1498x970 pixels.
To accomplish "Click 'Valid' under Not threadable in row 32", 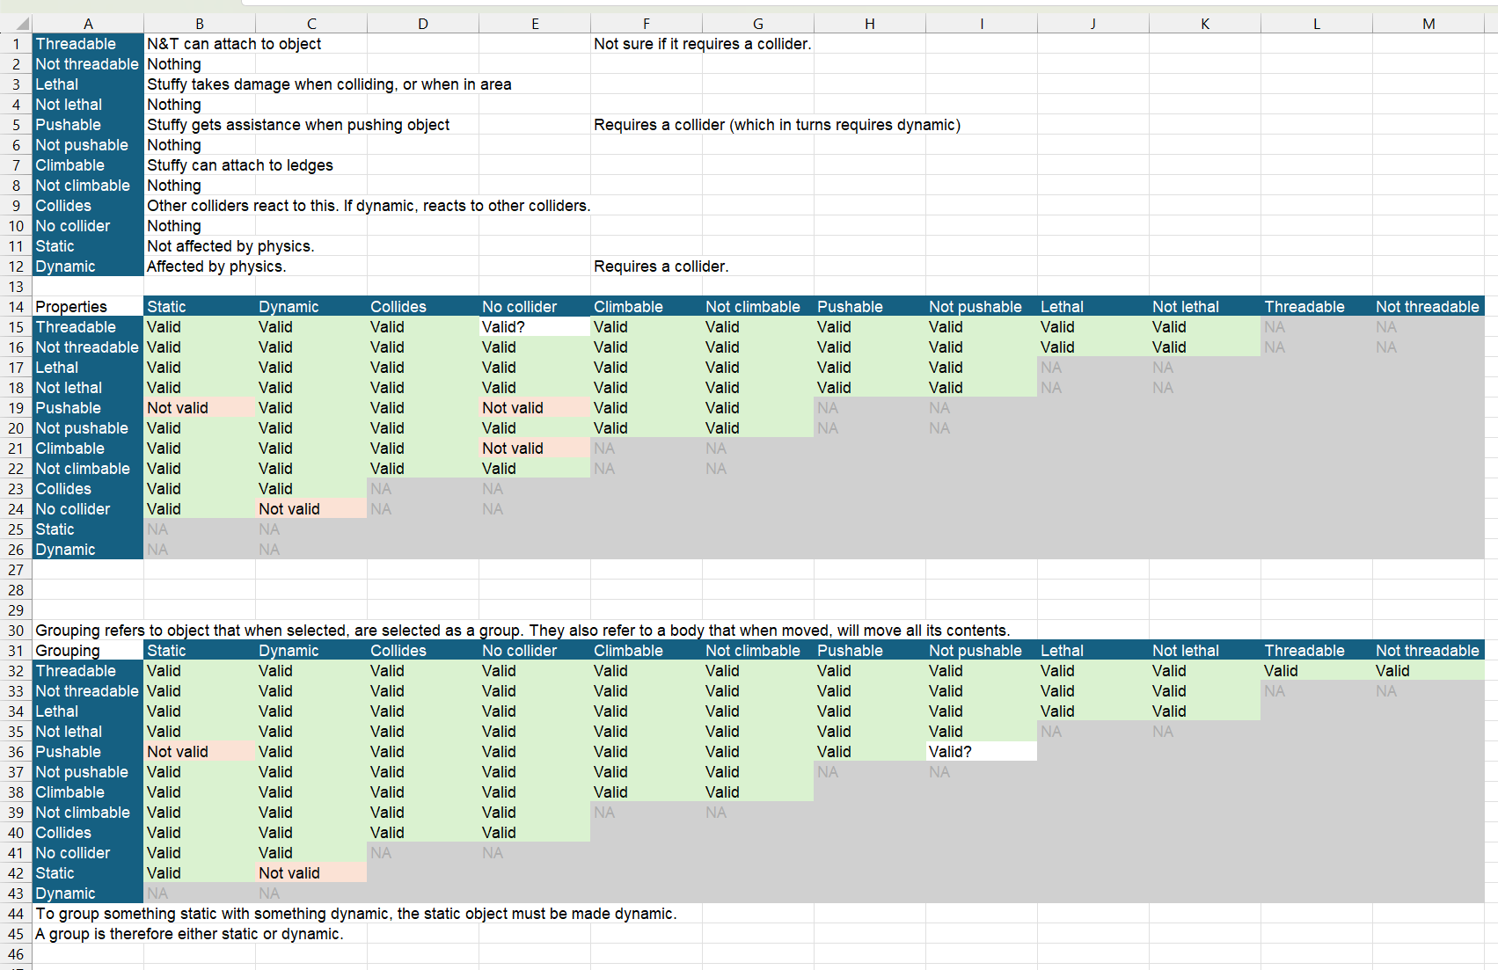I will tap(1429, 671).
